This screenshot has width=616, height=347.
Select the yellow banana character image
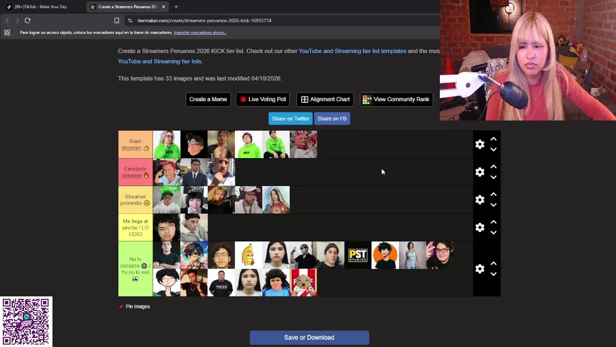[248, 255]
